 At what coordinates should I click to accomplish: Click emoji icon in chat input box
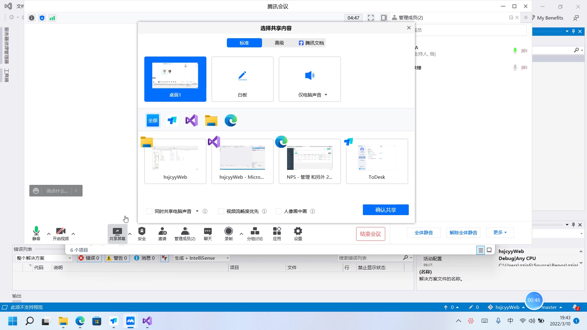coord(36,191)
